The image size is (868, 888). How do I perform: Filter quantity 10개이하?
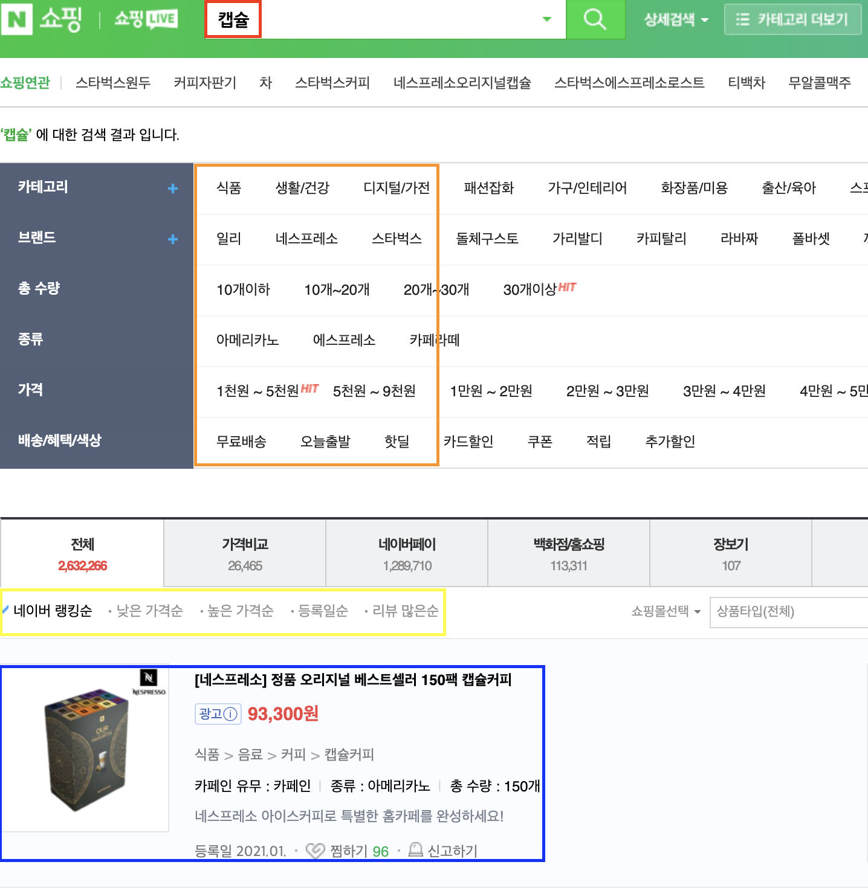tap(244, 289)
